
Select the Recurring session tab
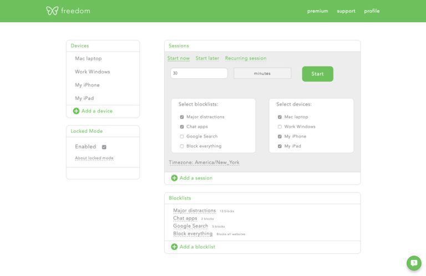[245, 58]
